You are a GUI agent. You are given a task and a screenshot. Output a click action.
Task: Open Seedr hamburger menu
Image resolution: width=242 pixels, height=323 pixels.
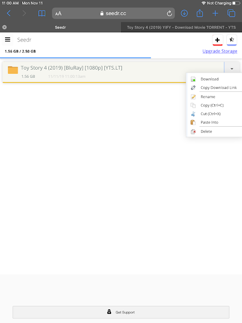[8, 39]
